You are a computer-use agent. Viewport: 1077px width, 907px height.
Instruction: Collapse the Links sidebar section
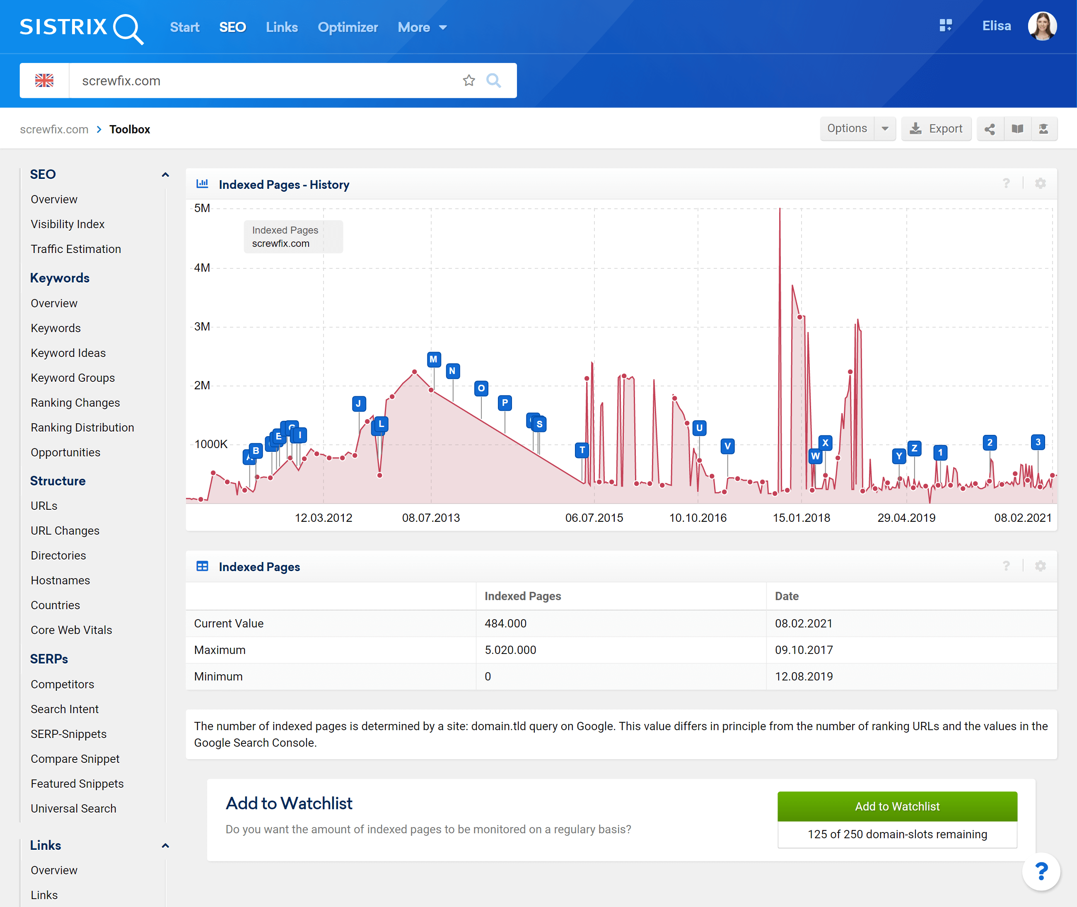coord(165,846)
